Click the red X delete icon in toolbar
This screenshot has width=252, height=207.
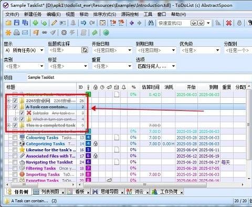point(229,23)
